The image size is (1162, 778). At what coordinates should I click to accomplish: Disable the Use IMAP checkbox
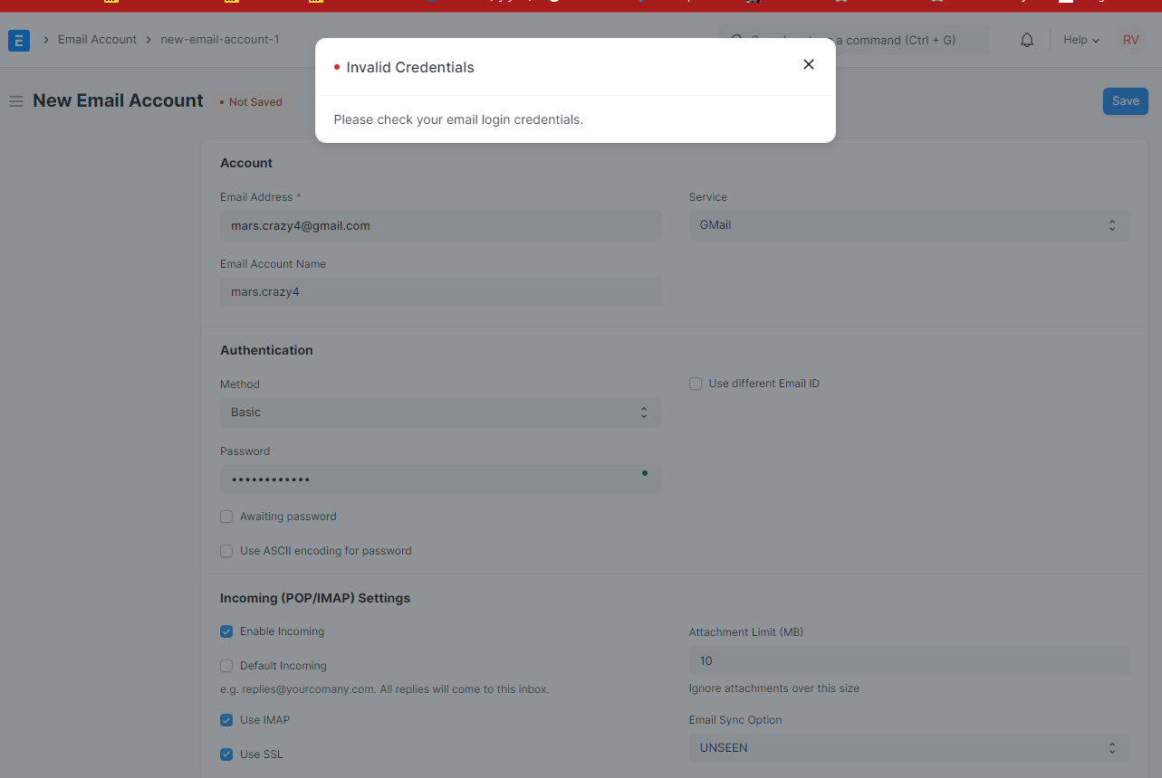click(x=226, y=719)
